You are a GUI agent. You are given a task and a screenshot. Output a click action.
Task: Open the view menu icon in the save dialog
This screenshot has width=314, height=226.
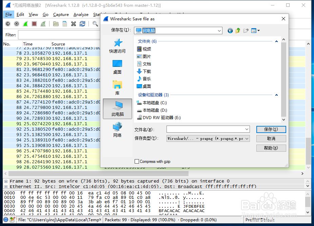pos(255,31)
